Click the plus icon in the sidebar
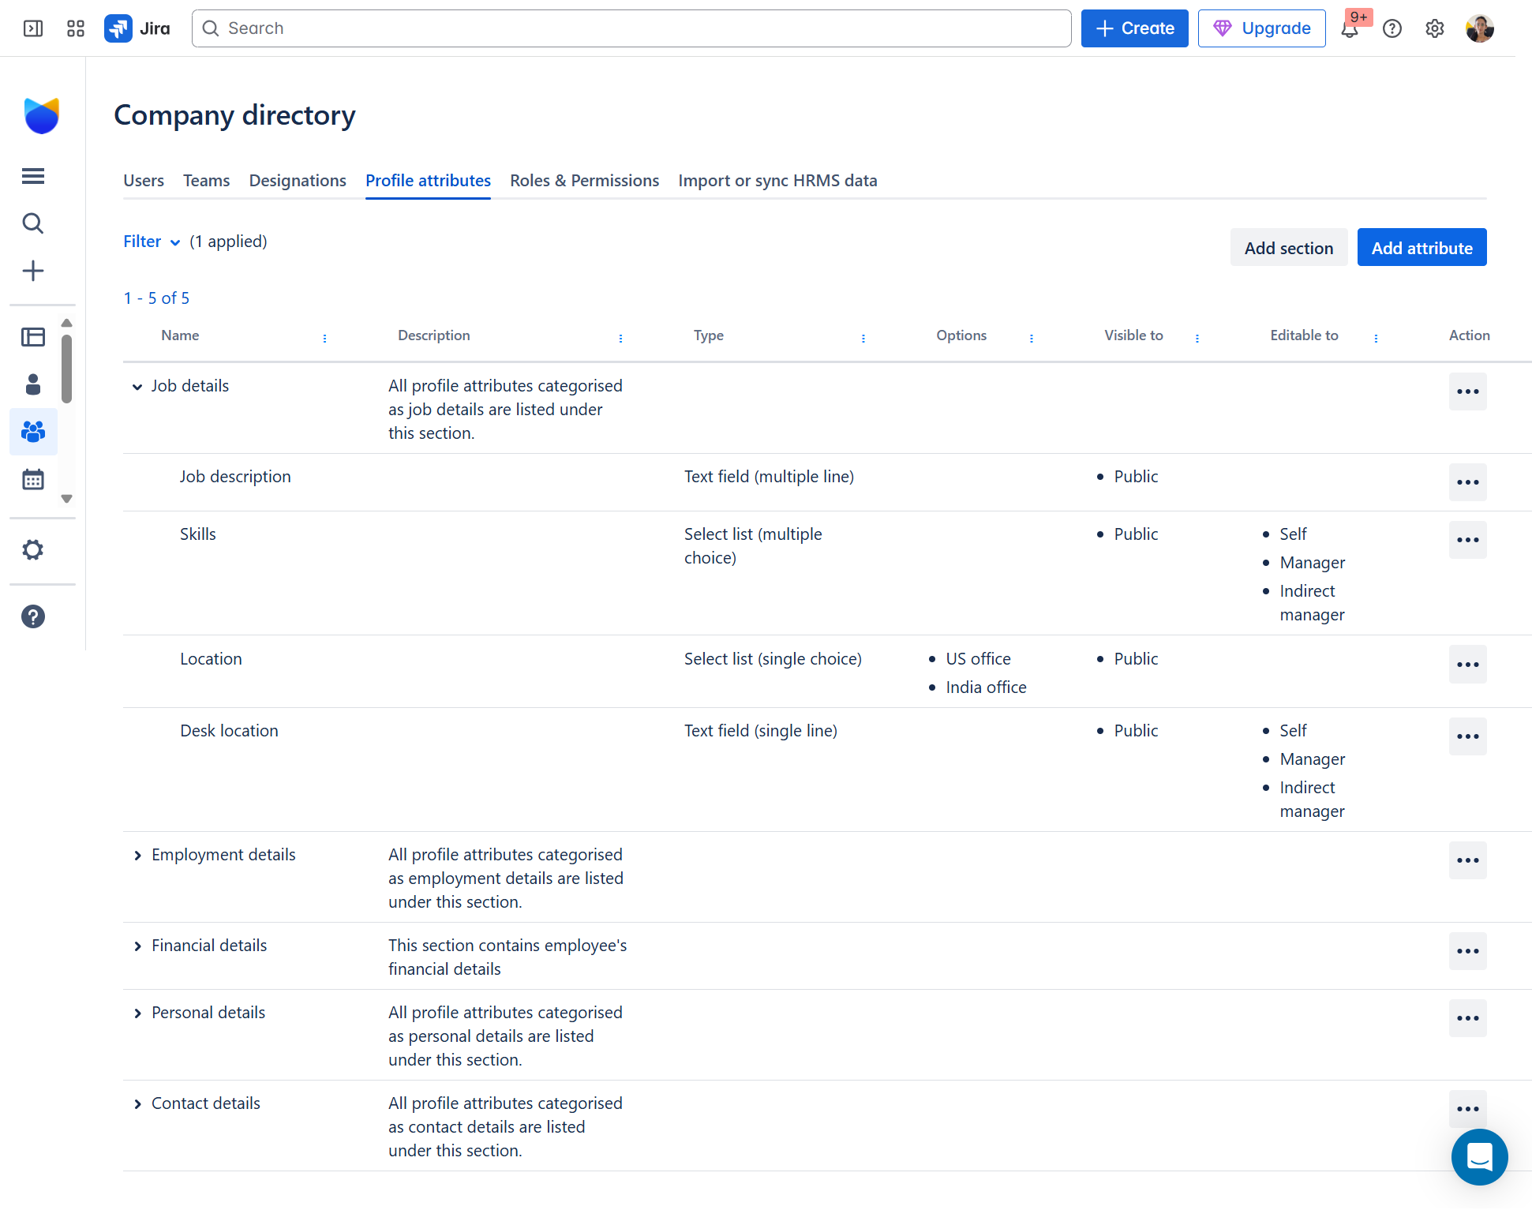Image resolution: width=1532 pixels, height=1210 pixels. tap(33, 271)
